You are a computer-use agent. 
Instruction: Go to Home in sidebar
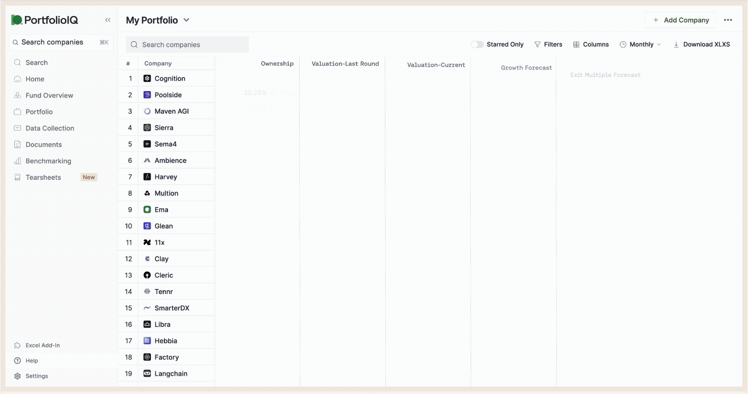pos(35,79)
